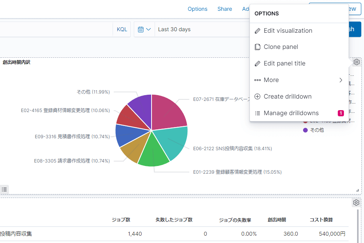Sort by 創出時間 column header
This screenshot has height=243, width=364.
coord(277,220)
